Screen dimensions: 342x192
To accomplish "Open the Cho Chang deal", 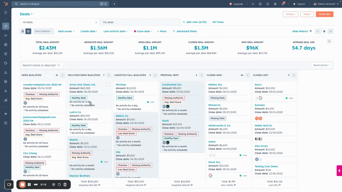I will point(30,153).
